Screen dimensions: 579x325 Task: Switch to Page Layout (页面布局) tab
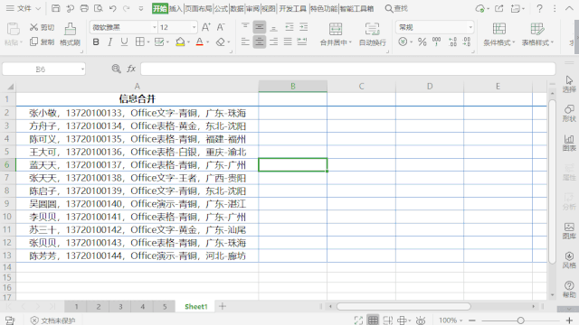[198, 8]
